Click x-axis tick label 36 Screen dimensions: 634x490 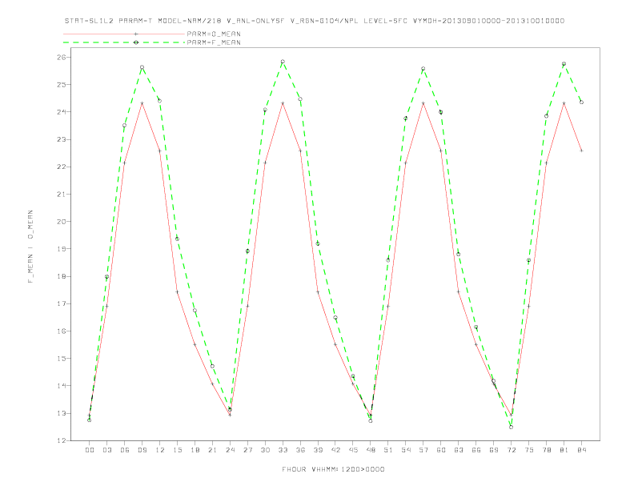point(300,450)
